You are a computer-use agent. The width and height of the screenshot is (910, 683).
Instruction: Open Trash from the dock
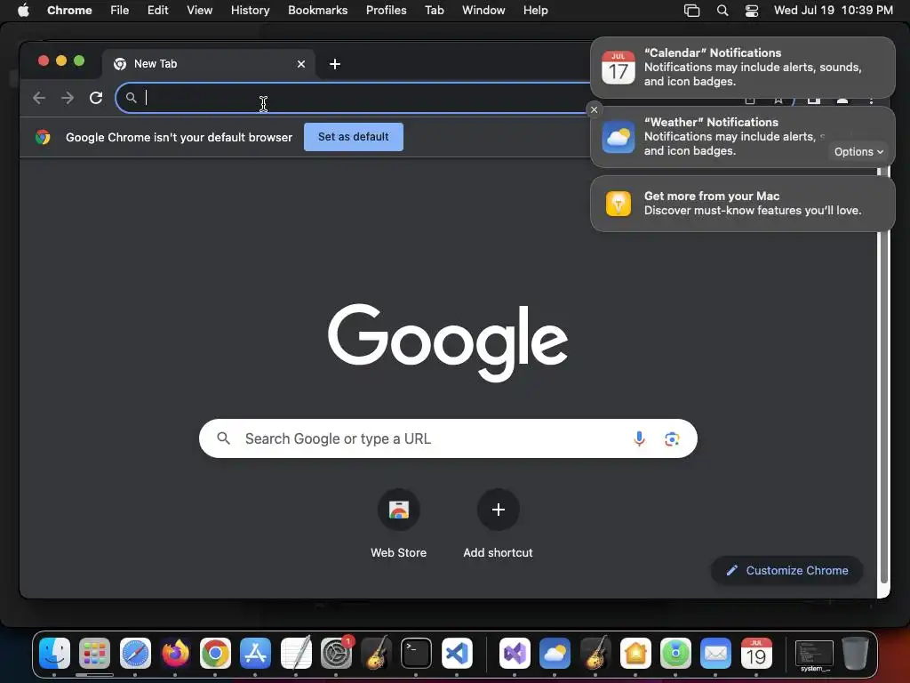[855, 654]
